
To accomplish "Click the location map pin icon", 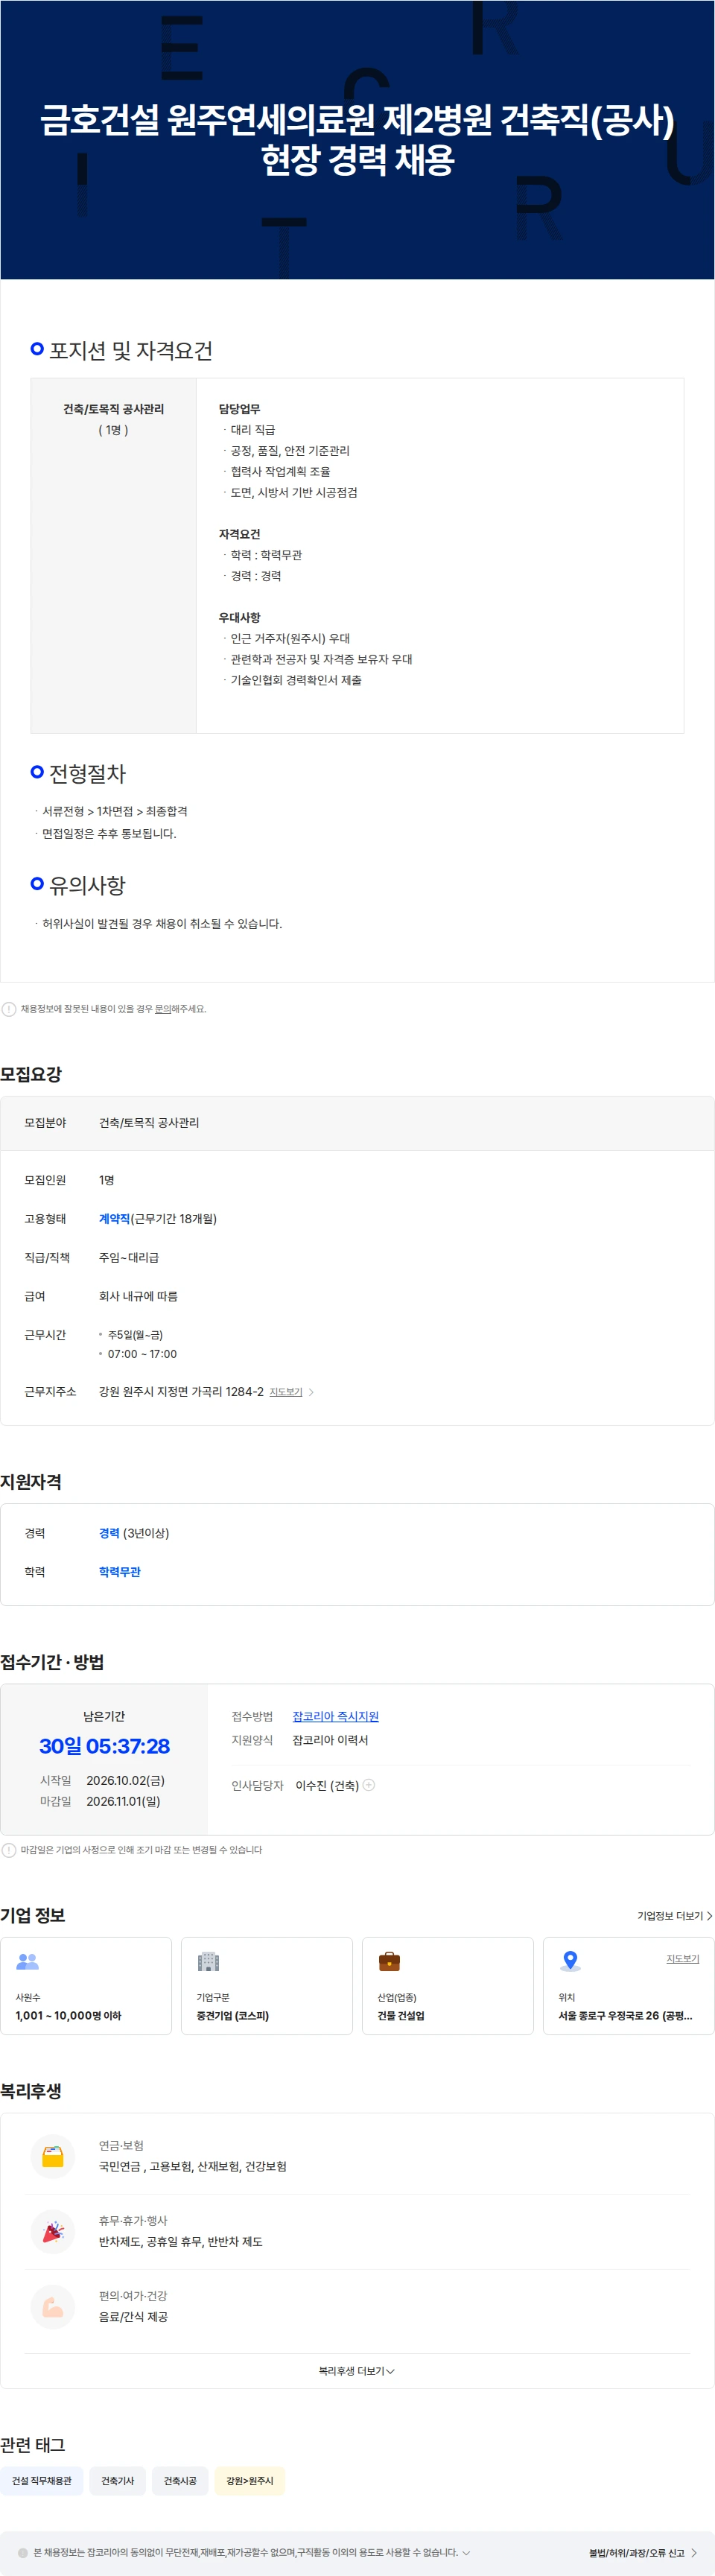I will [570, 1962].
